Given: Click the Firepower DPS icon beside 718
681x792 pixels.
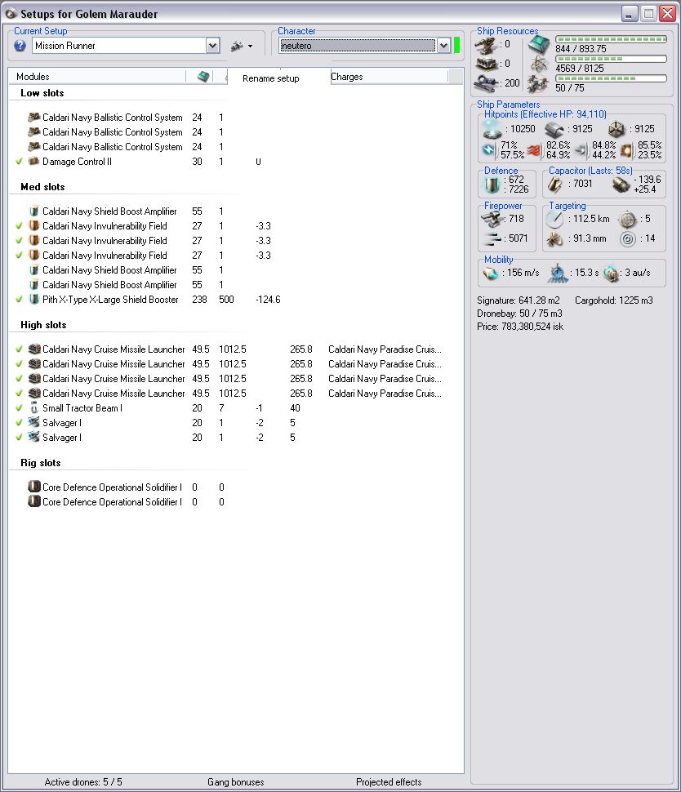Looking at the screenshot, I should 492,219.
